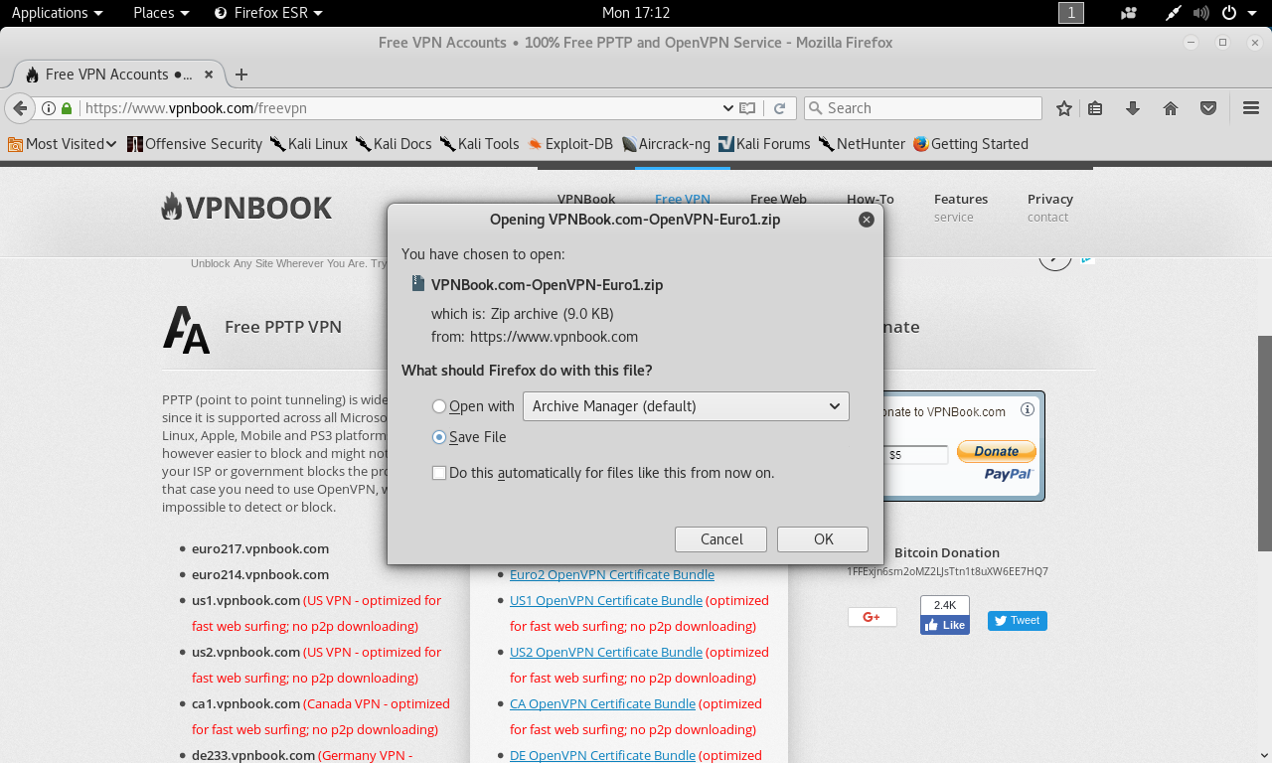
Task: Select the Open with radio button
Action: [439, 406]
